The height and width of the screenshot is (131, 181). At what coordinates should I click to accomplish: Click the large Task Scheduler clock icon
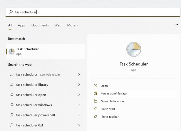[134, 49]
